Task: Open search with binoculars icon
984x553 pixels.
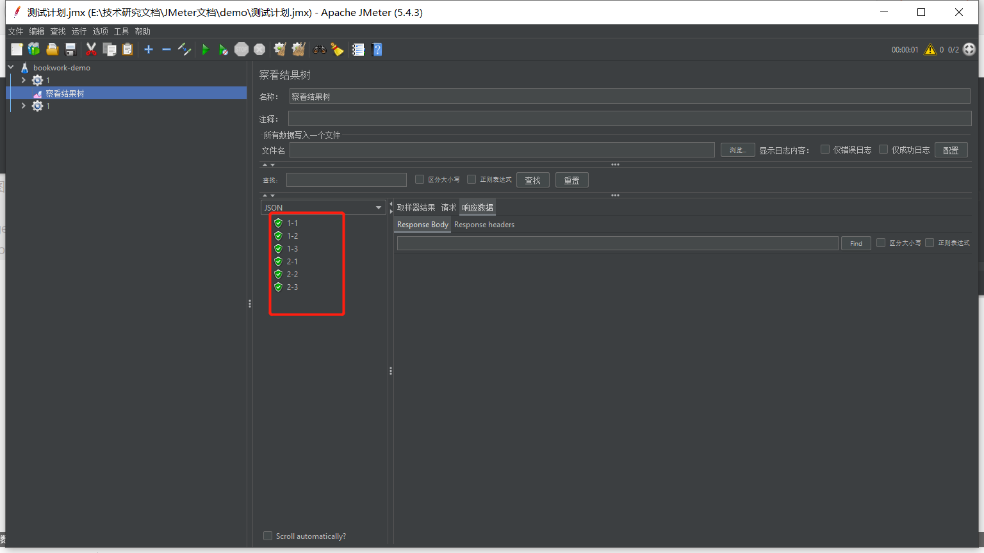Action: (x=319, y=49)
